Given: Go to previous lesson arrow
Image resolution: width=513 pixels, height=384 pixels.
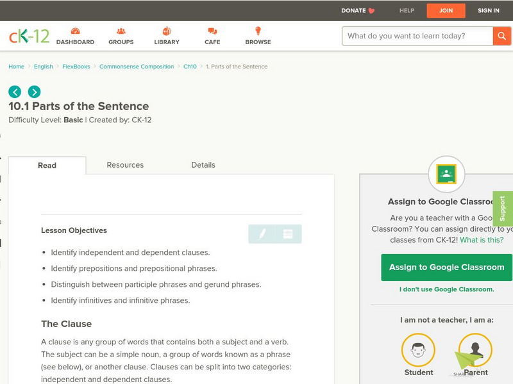Looking at the screenshot, I should tap(15, 92).
